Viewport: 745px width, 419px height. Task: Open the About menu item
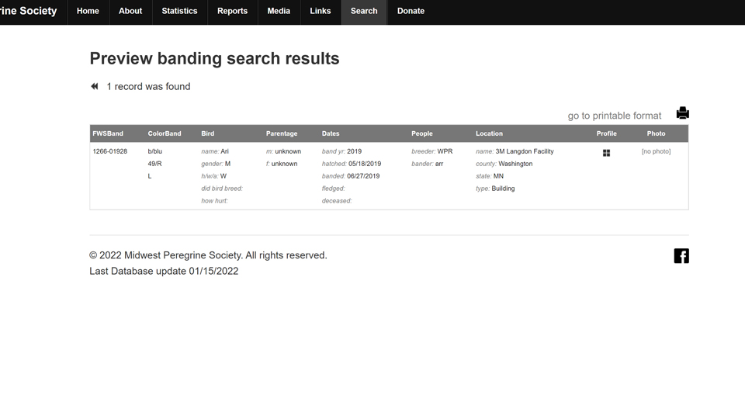[x=130, y=12]
